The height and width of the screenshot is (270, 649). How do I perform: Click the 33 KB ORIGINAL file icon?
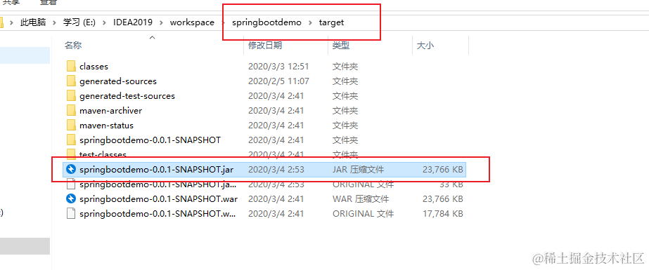point(71,184)
